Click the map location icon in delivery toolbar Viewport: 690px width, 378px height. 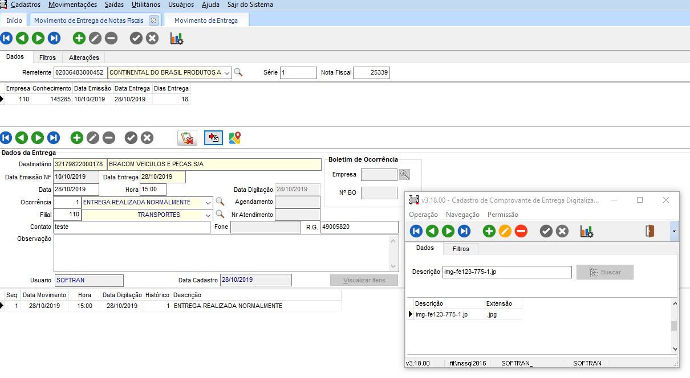[x=235, y=138]
